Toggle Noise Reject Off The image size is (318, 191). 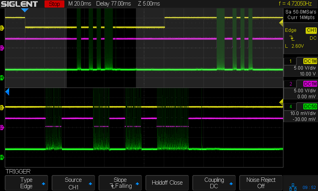tap(261, 183)
